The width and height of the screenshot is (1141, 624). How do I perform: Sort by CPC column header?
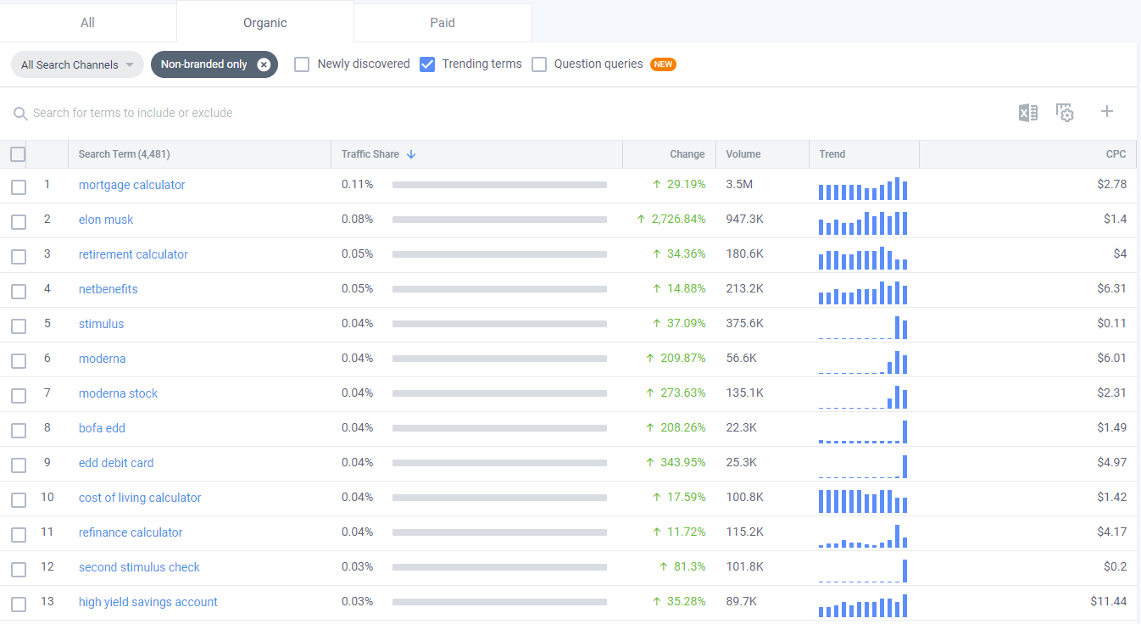(1116, 154)
